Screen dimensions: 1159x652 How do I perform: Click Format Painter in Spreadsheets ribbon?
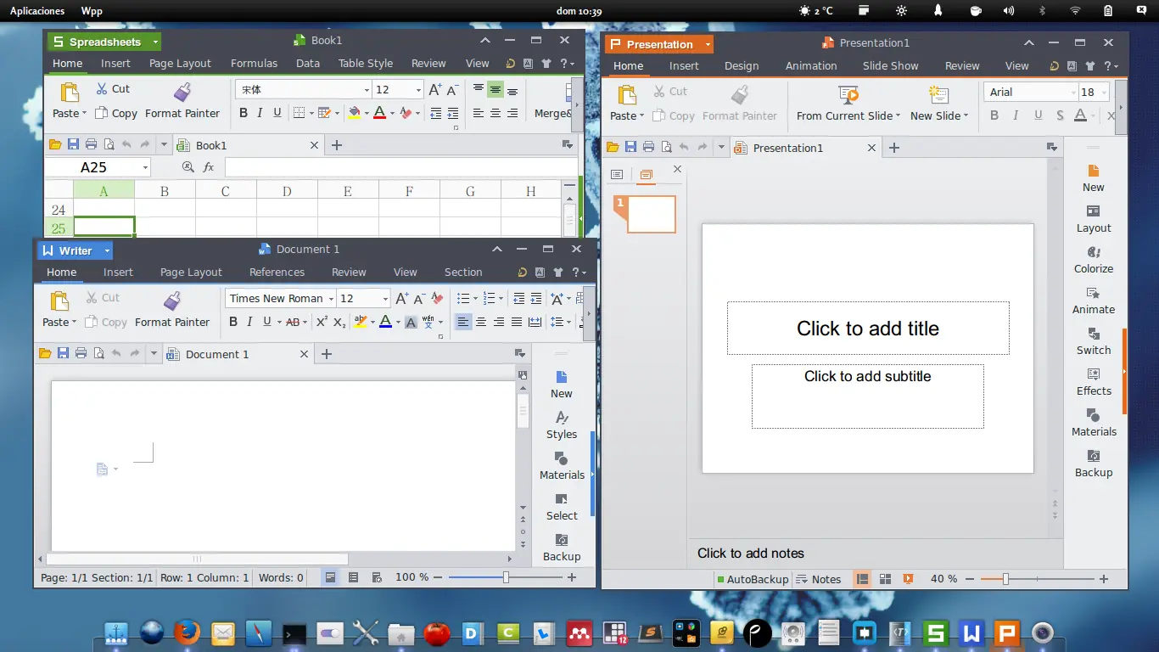pos(182,101)
